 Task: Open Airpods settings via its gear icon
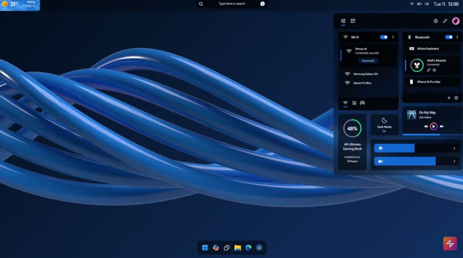tap(434, 70)
